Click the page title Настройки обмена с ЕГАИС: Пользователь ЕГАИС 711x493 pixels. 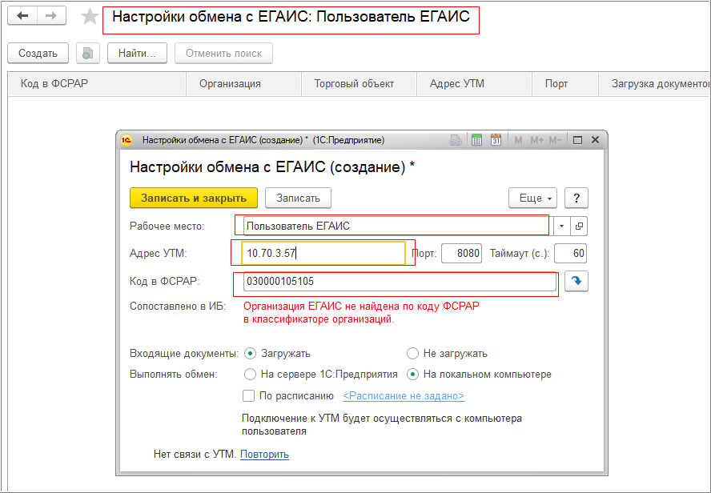pyautogui.click(x=291, y=17)
